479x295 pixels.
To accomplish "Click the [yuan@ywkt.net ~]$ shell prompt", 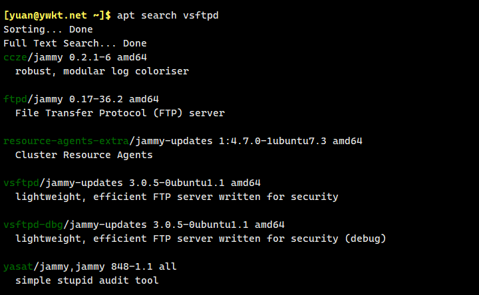I will point(58,15).
